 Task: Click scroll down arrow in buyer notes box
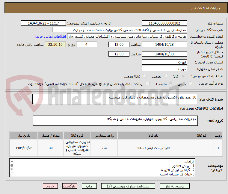point(12,169)
